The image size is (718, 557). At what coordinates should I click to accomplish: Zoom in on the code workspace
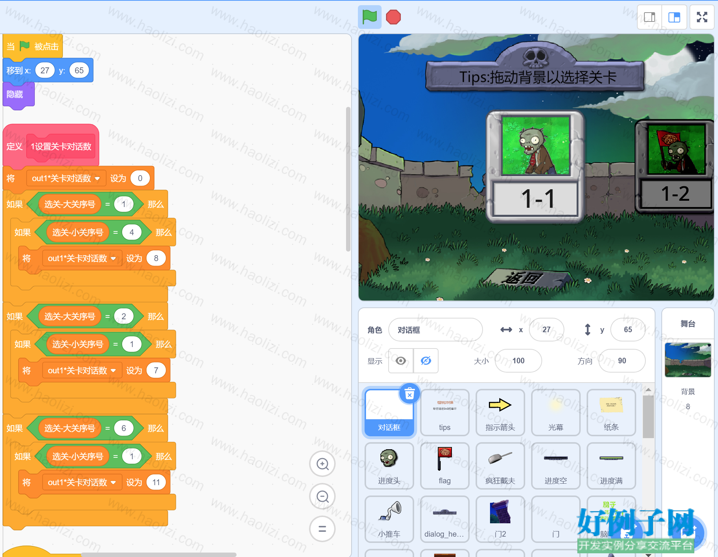(x=322, y=464)
